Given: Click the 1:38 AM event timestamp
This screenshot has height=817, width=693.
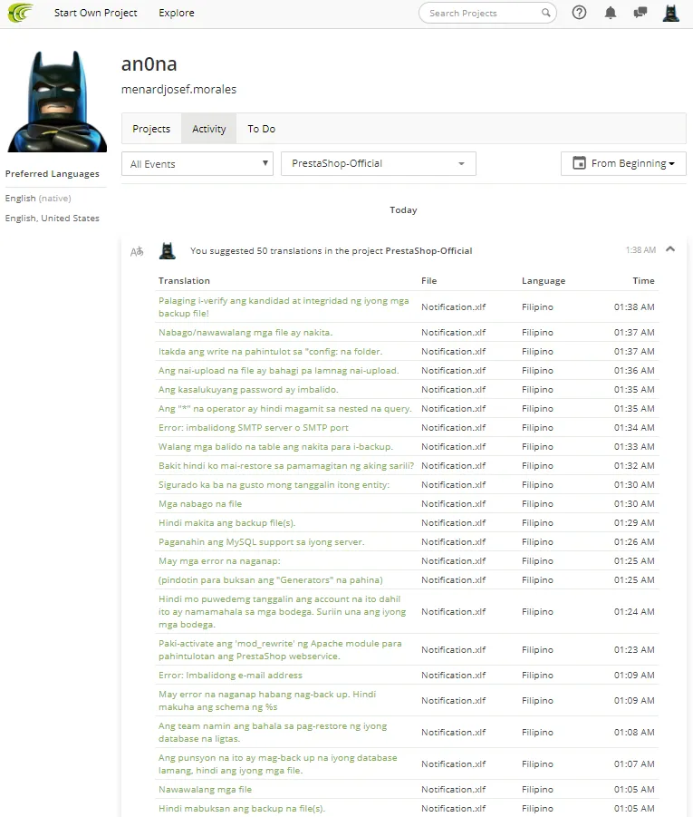Looking at the screenshot, I should click(x=640, y=250).
